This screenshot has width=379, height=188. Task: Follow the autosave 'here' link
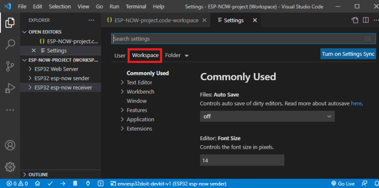click(x=356, y=104)
